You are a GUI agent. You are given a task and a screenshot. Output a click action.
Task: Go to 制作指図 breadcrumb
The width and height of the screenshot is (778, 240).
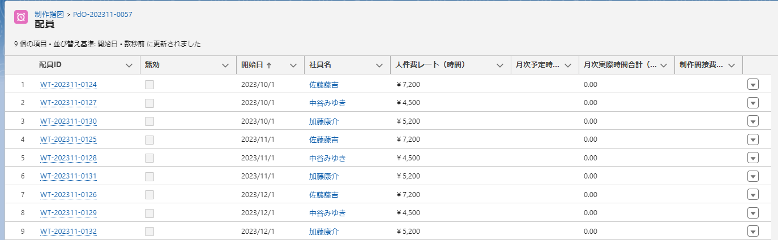49,14
